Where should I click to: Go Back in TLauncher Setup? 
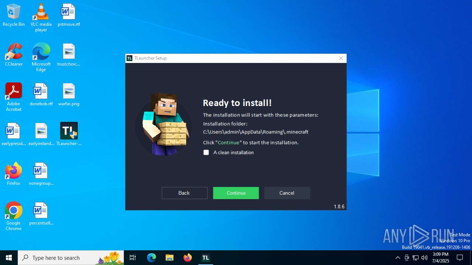(184, 193)
